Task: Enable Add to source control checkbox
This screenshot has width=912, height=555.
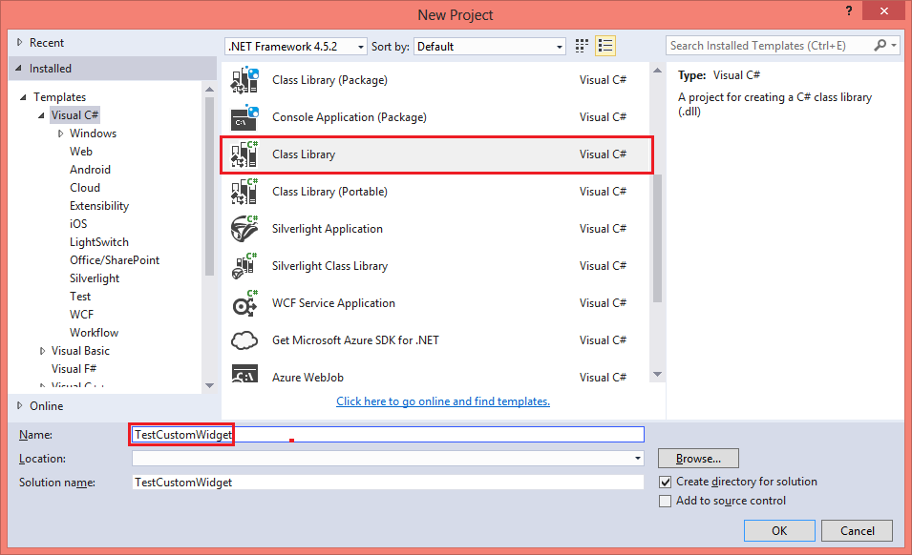Action: (666, 501)
